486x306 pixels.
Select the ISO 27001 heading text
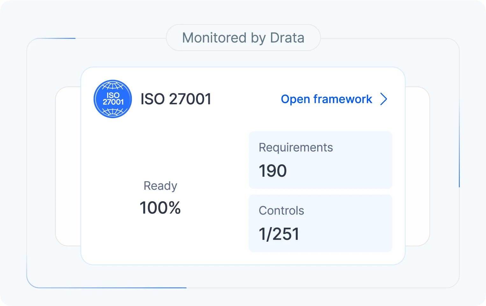pyautogui.click(x=176, y=99)
